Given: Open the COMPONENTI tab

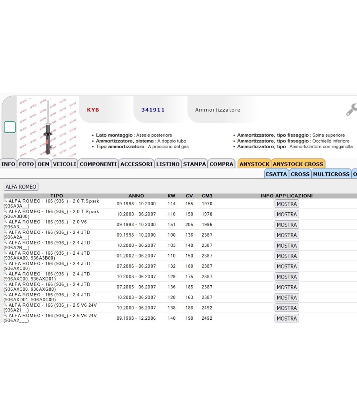Looking at the screenshot, I should pos(98,164).
